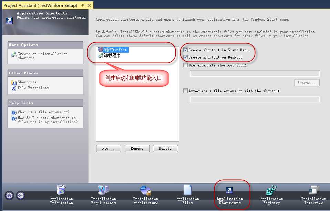Viewport: 330px width, 211px height.
Task: Click the file extension input field
Action: pyautogui.click(x=255, y=99)
